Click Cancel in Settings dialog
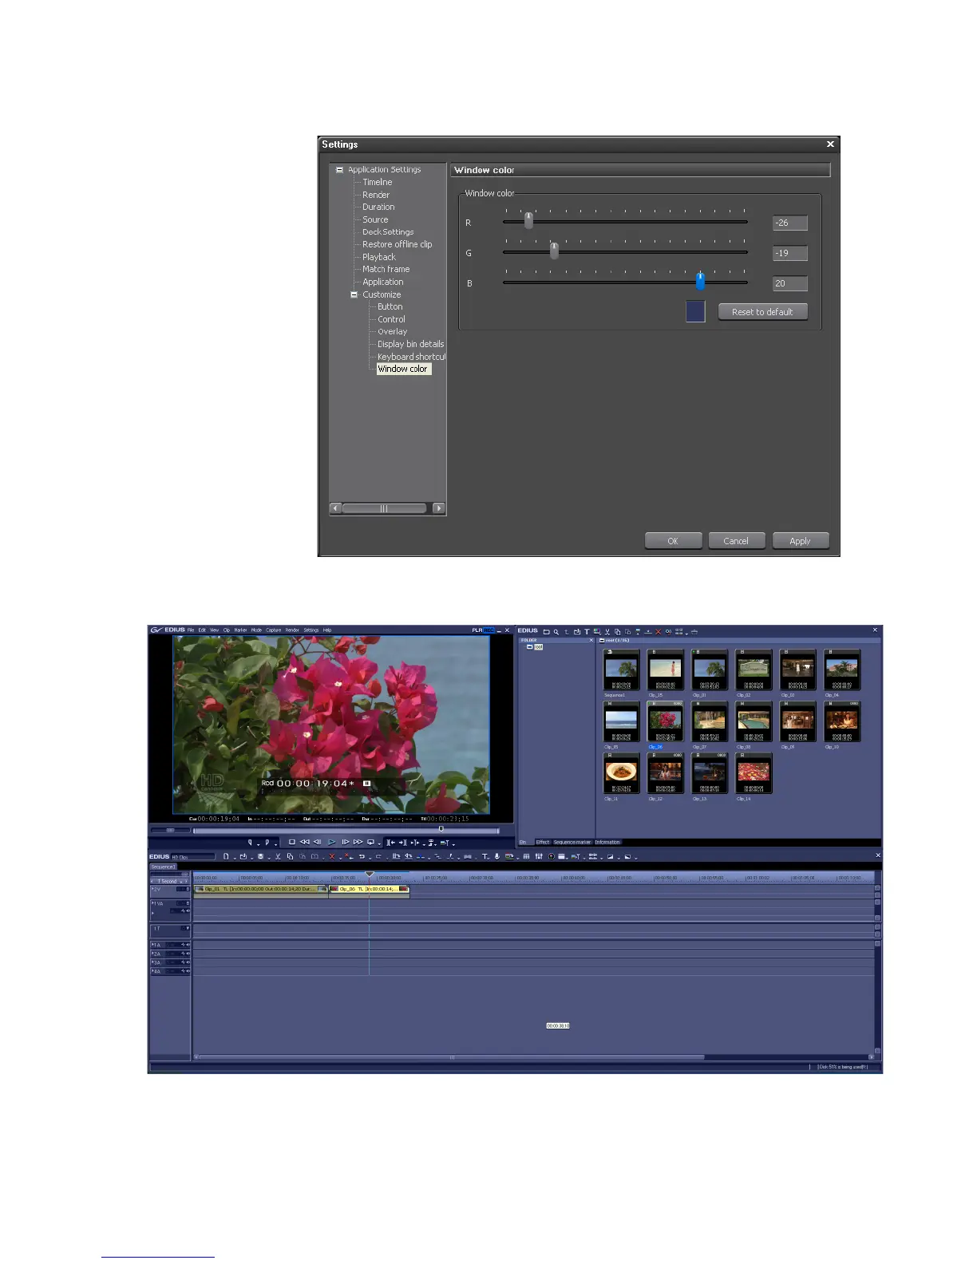Screen dimensions: 977x1264 [736, 541]
